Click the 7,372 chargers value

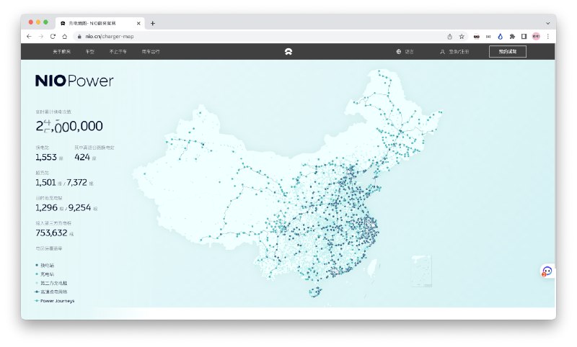pos(76,182)
